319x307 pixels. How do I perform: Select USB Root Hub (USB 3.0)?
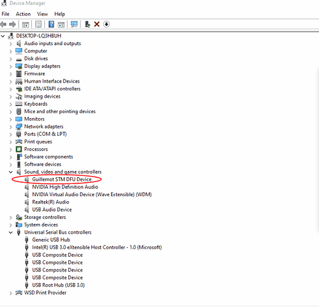point(58,285)
